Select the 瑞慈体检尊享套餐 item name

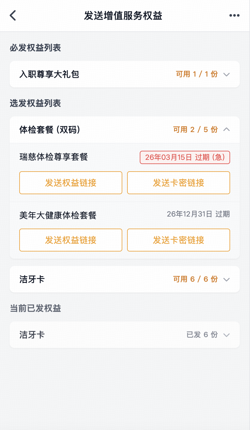tap(54, 157)
